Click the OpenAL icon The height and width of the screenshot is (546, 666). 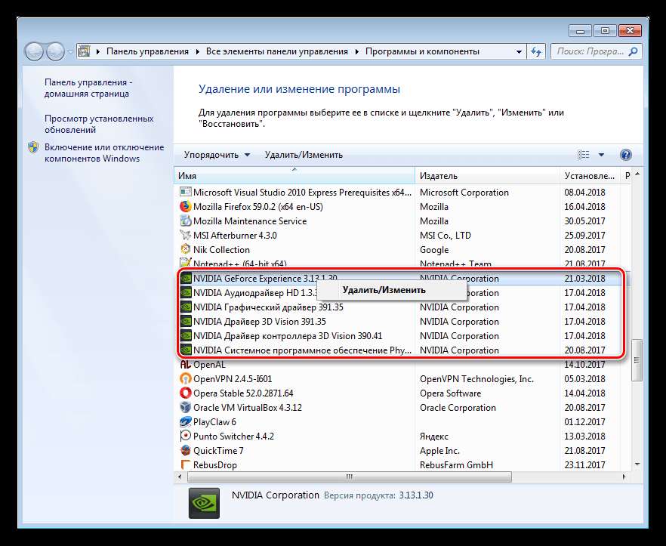[x=186, y=365]
